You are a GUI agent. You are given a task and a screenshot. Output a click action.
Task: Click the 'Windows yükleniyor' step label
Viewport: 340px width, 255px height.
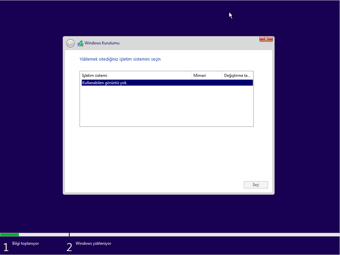click(93, 243)
